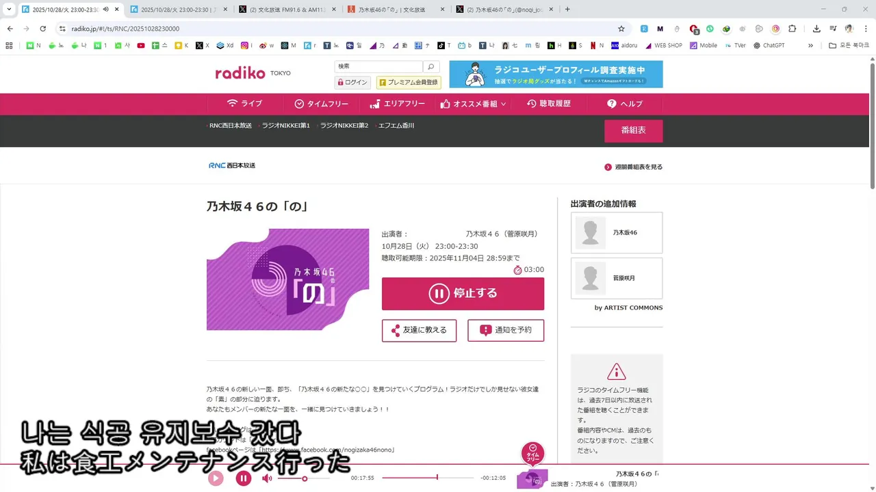This screenshot has height=492, width=876.
Task: Select エフエム香川 station link
Action: (396, 126)
